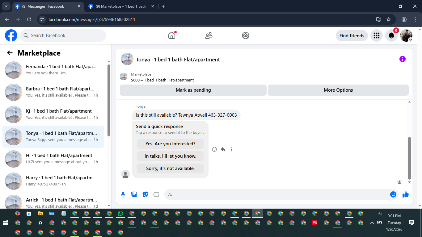Viewport: 422px width, 237px height.
Task: Click the Search Facebook field
Action: coord(63,35)
